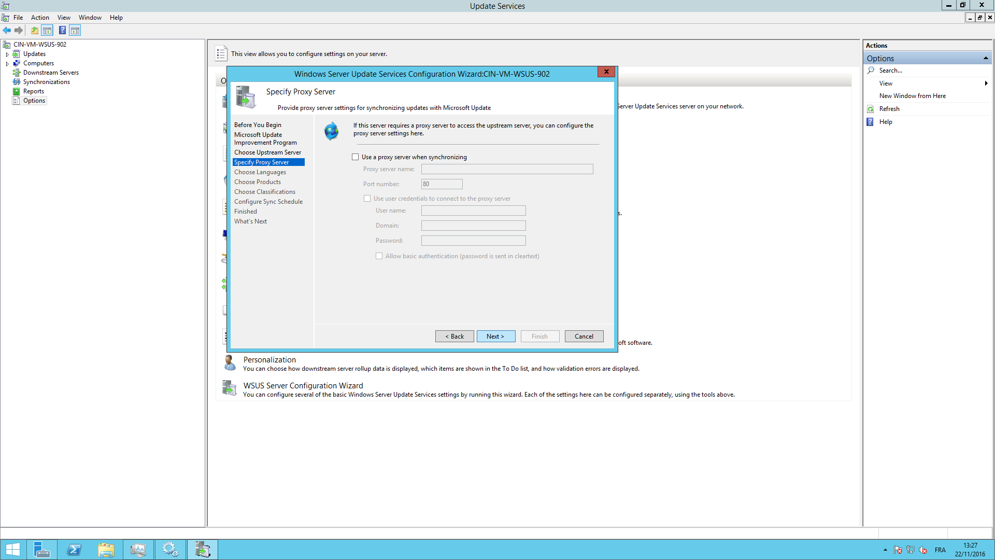Toggle Show/Hide Console Tree toolbar icon

point(47,31)
